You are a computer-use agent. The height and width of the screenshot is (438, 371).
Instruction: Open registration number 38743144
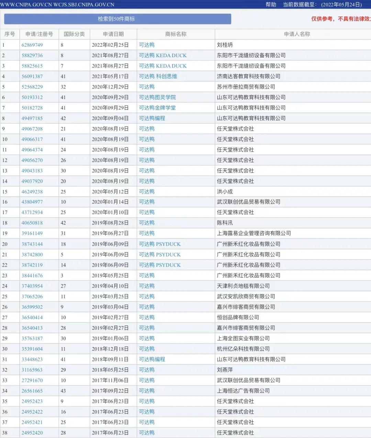coord(32,244)
